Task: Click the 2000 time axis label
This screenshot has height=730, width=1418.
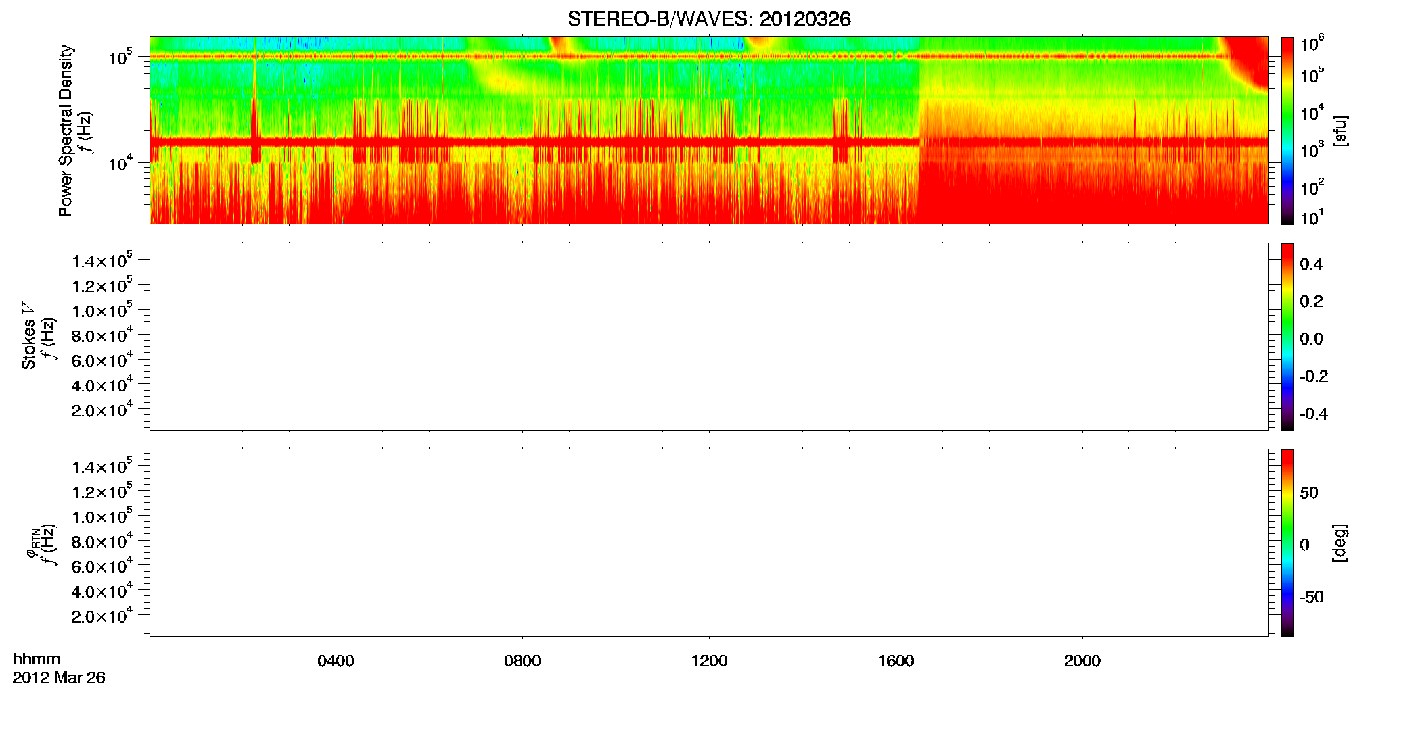Action: 1082,661
